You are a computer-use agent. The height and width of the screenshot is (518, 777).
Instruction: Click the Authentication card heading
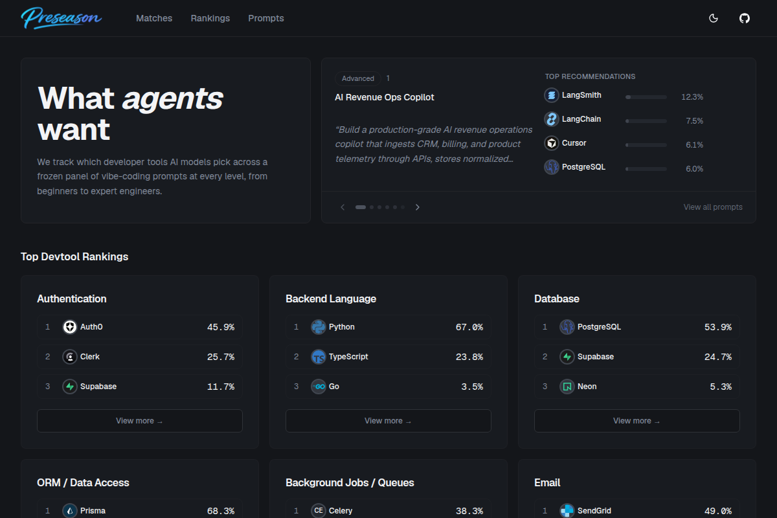(x=72, y=298)
